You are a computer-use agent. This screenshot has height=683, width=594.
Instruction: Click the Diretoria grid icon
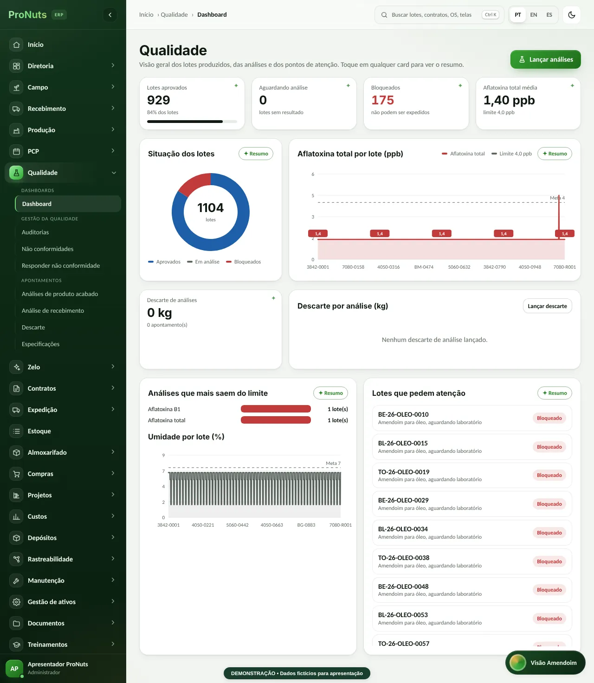point(16,66)
